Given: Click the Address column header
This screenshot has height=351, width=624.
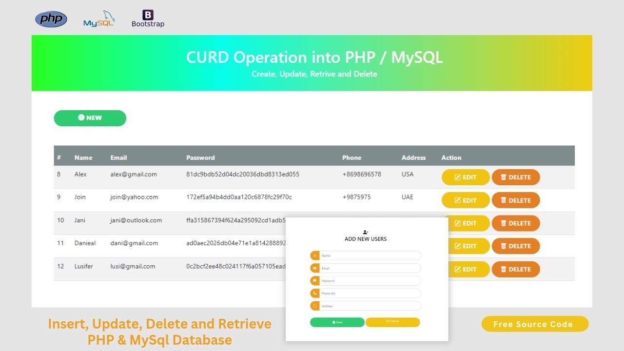Looking at the screenshot, I should (413, 157).
